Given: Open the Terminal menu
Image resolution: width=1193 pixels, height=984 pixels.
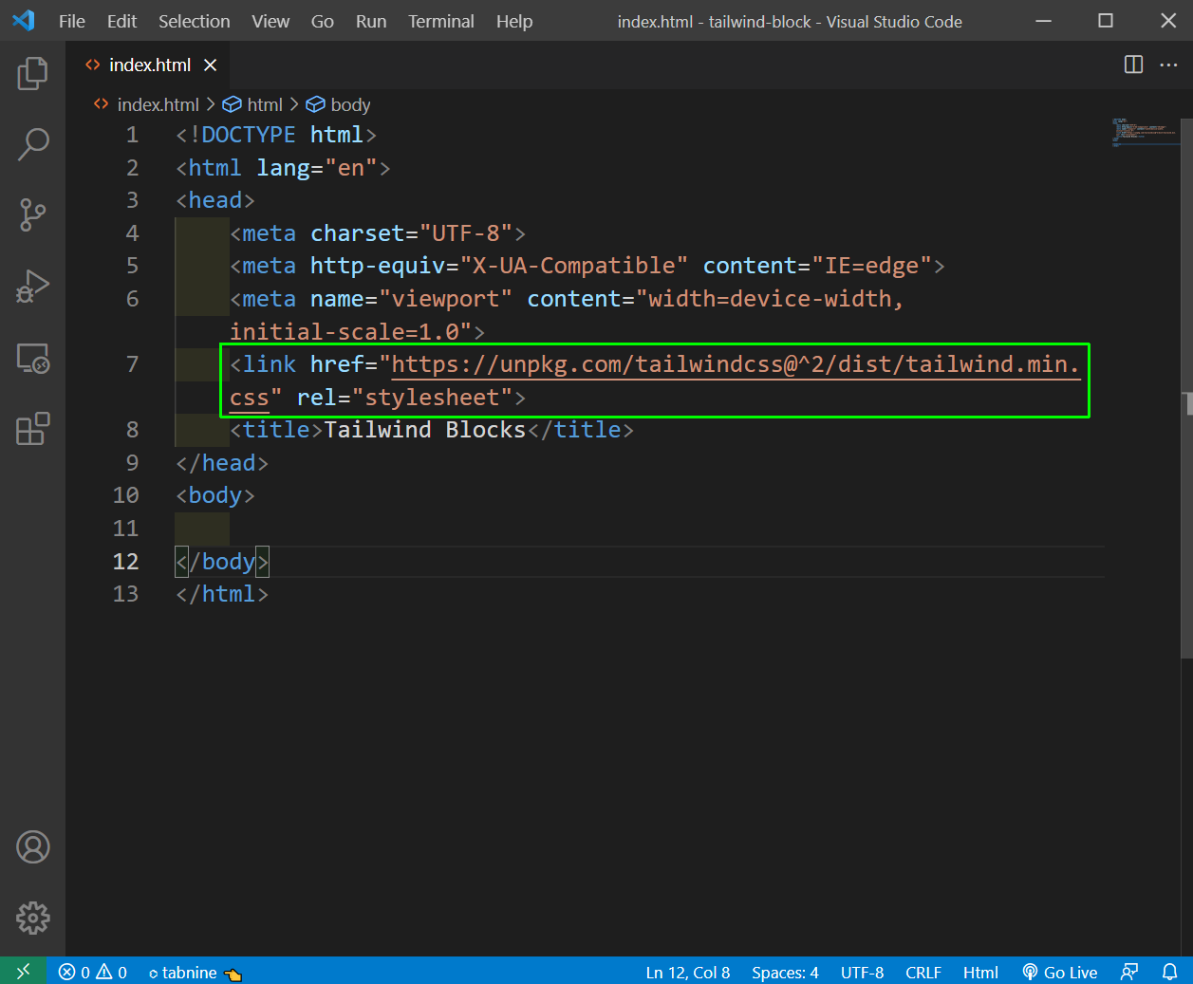Looking at the screenshot, I should 441,21.
